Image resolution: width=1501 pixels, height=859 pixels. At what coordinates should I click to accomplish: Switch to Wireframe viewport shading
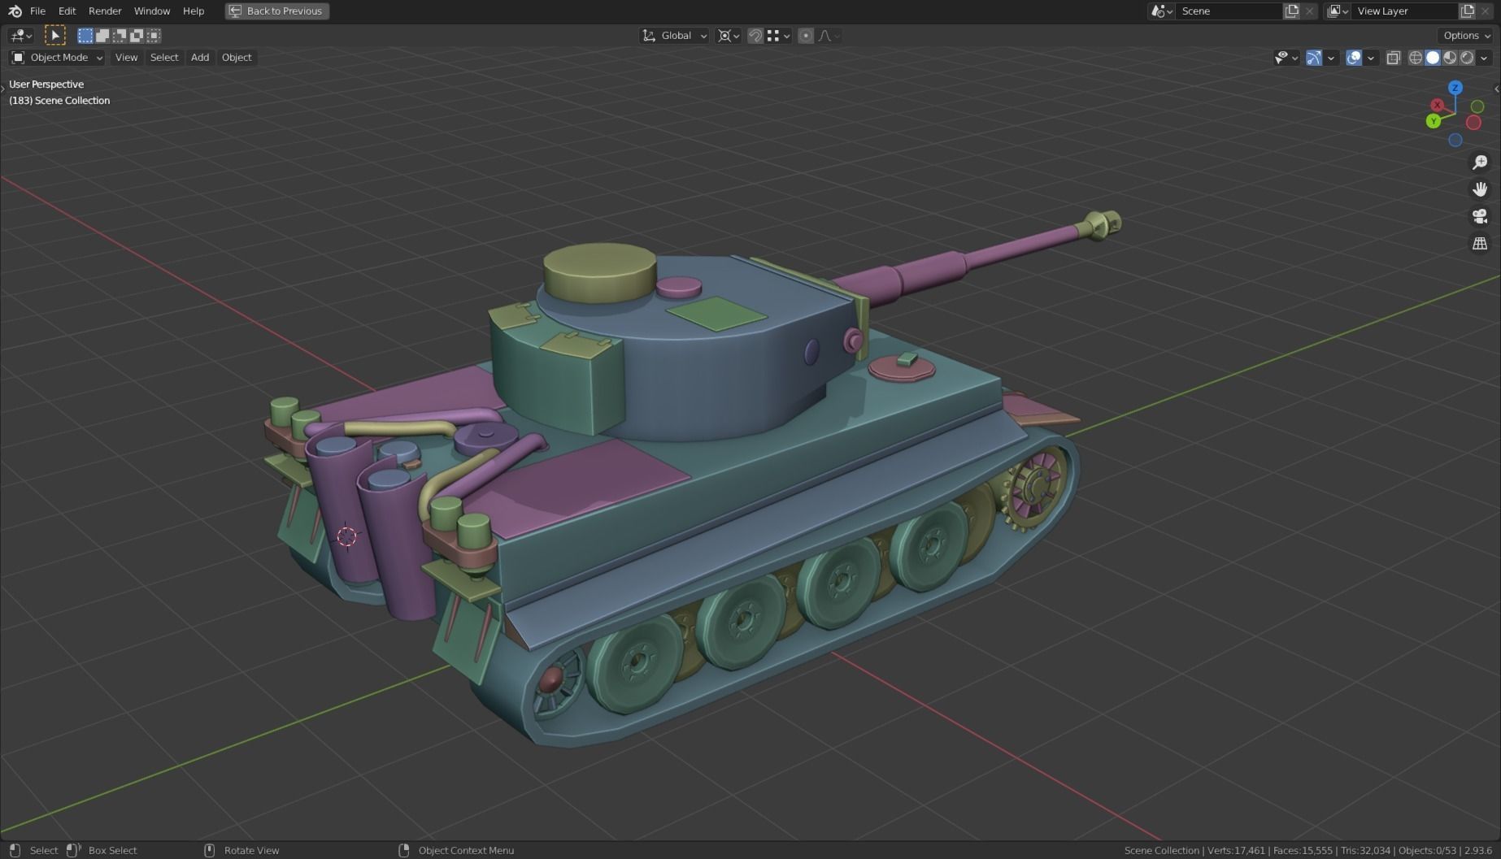click(x=1416, y=58)
